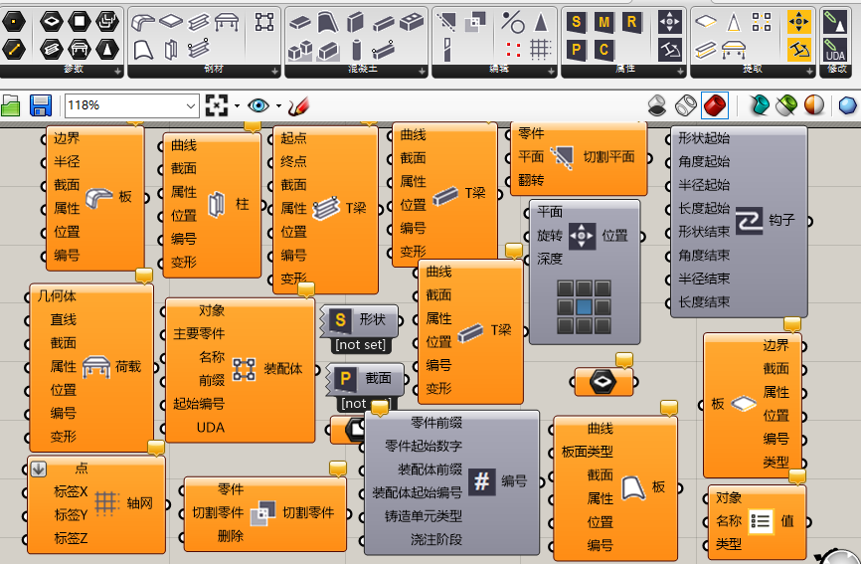Click the four-nodes assembly icon in 提取 panel

click(x=761, y=22)
